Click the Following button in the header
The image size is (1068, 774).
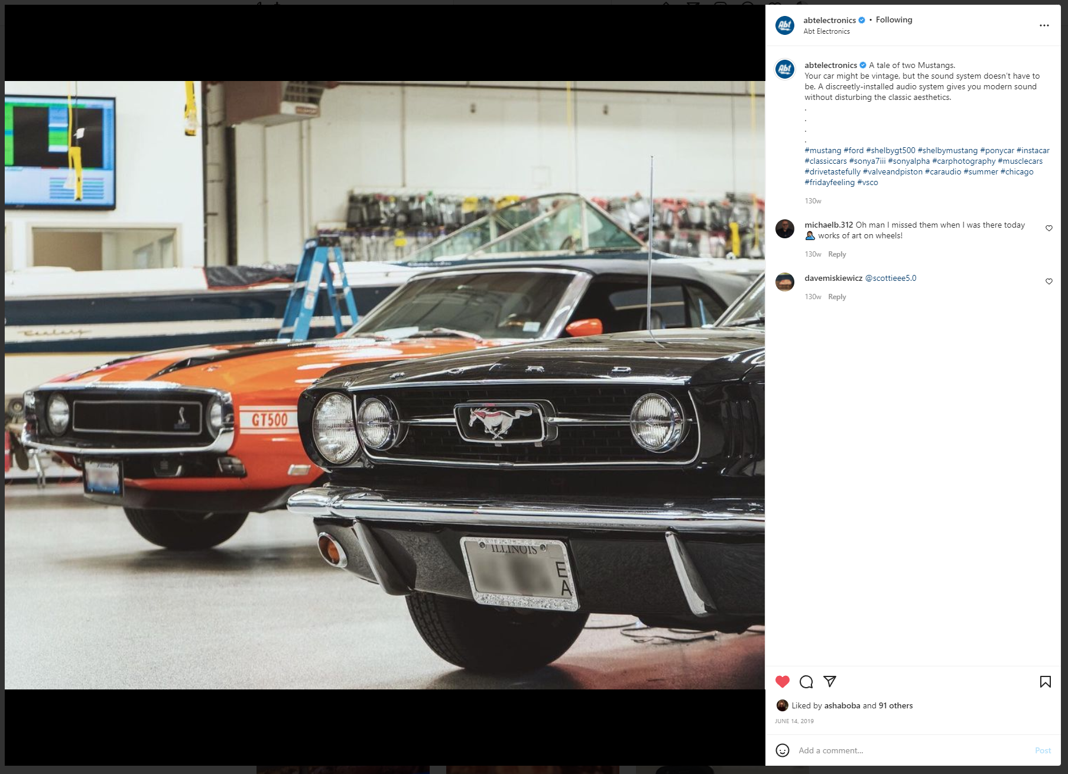(x=894, y=20)
